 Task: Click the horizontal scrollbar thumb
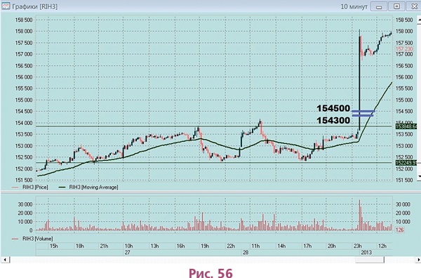[x=370, y=260]
